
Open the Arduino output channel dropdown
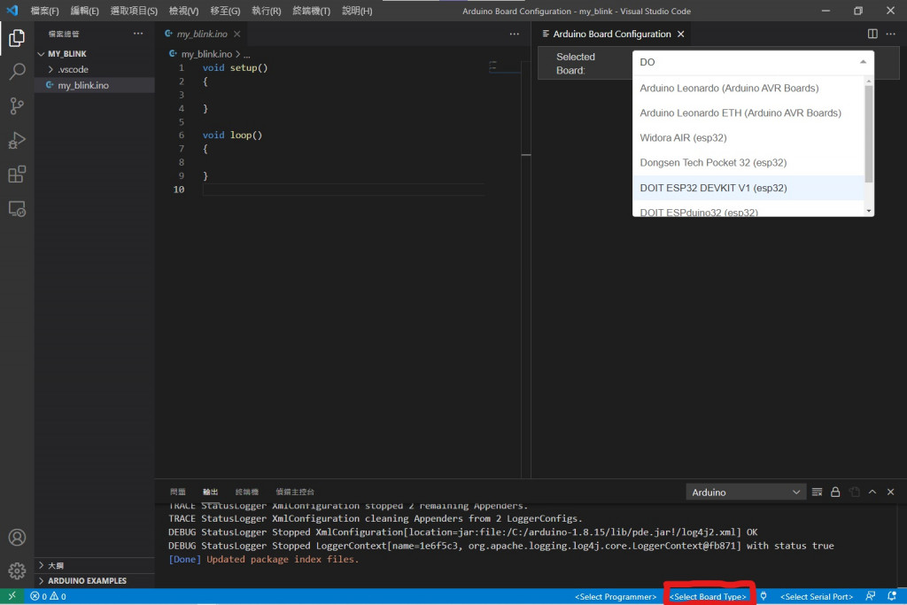[x=746, y=493]
